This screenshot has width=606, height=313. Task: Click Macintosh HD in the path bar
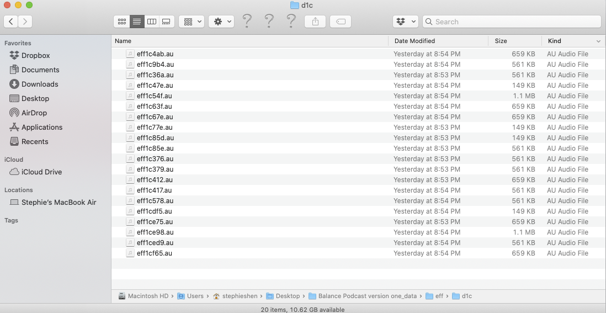coord(143,296)
